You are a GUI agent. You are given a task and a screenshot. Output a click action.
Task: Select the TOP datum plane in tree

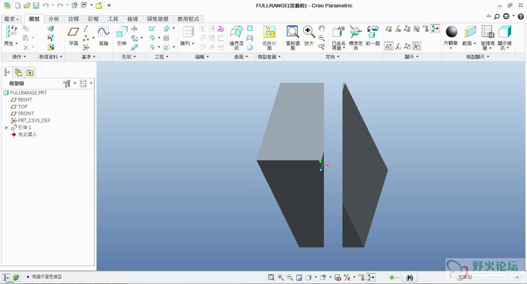19,107
